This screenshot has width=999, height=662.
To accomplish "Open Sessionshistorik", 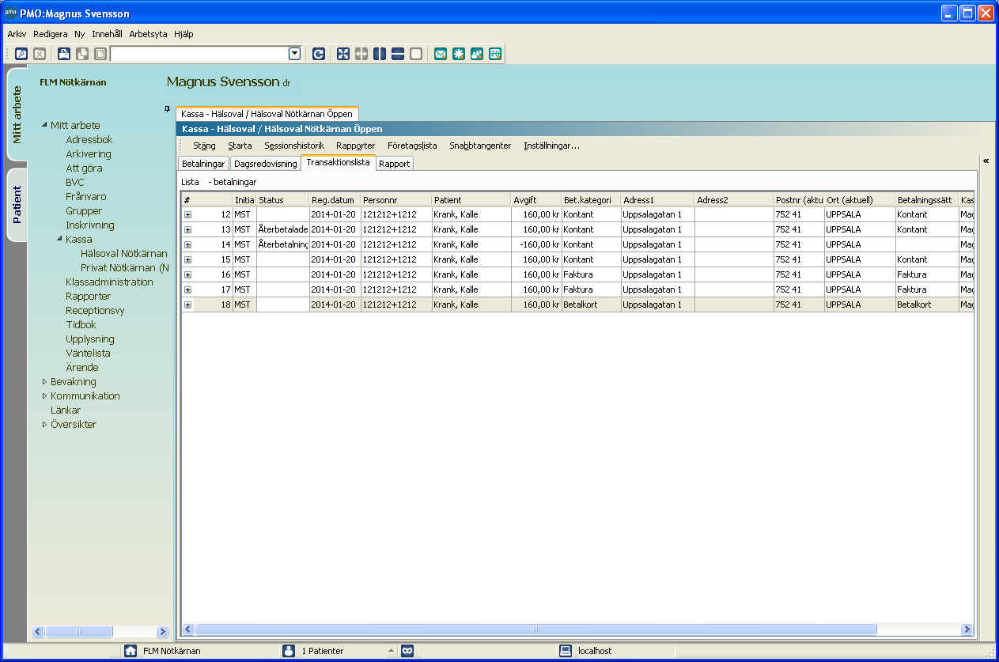I will click(x=294, y=146).
